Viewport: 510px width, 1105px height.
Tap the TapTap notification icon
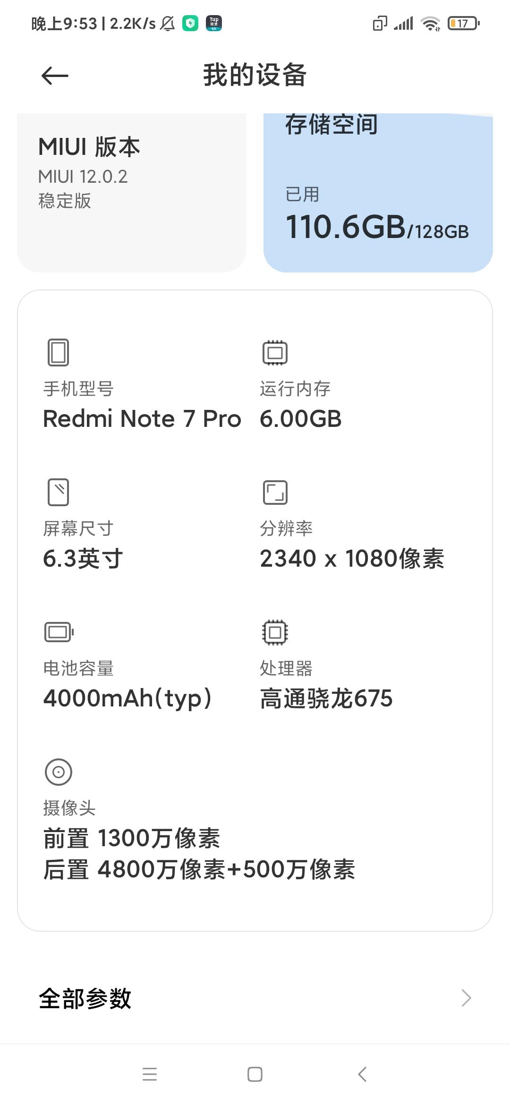click(214, 23)
